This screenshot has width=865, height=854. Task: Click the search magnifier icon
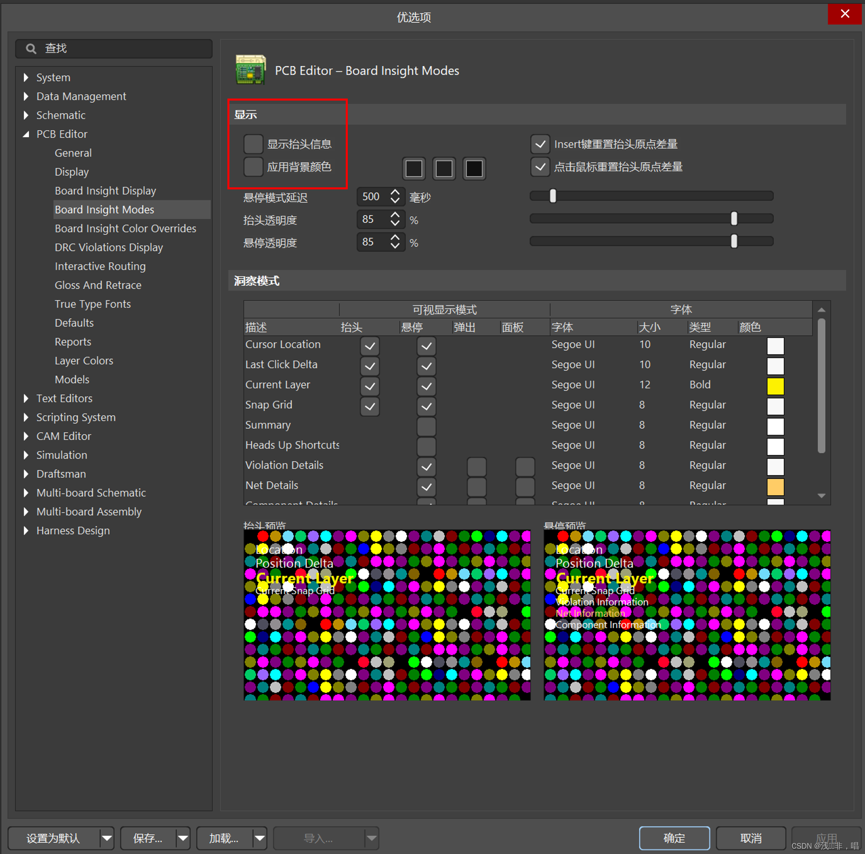click(x=31, y=48)
